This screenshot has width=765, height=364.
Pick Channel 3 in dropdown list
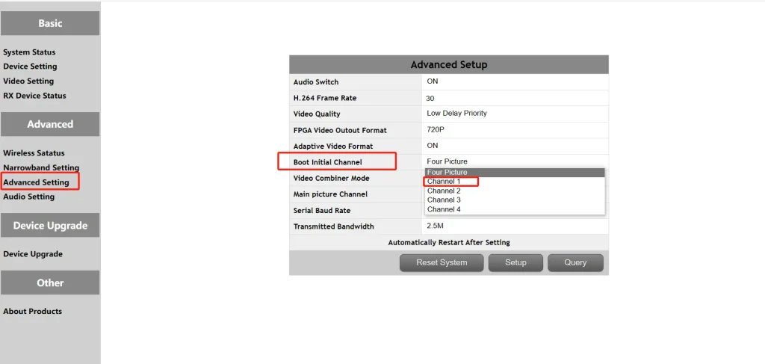(444, 200)
